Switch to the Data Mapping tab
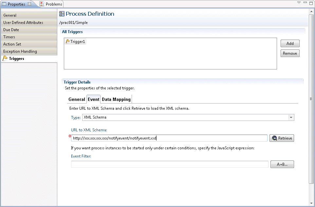315x207 pixels. pos(116,99)
